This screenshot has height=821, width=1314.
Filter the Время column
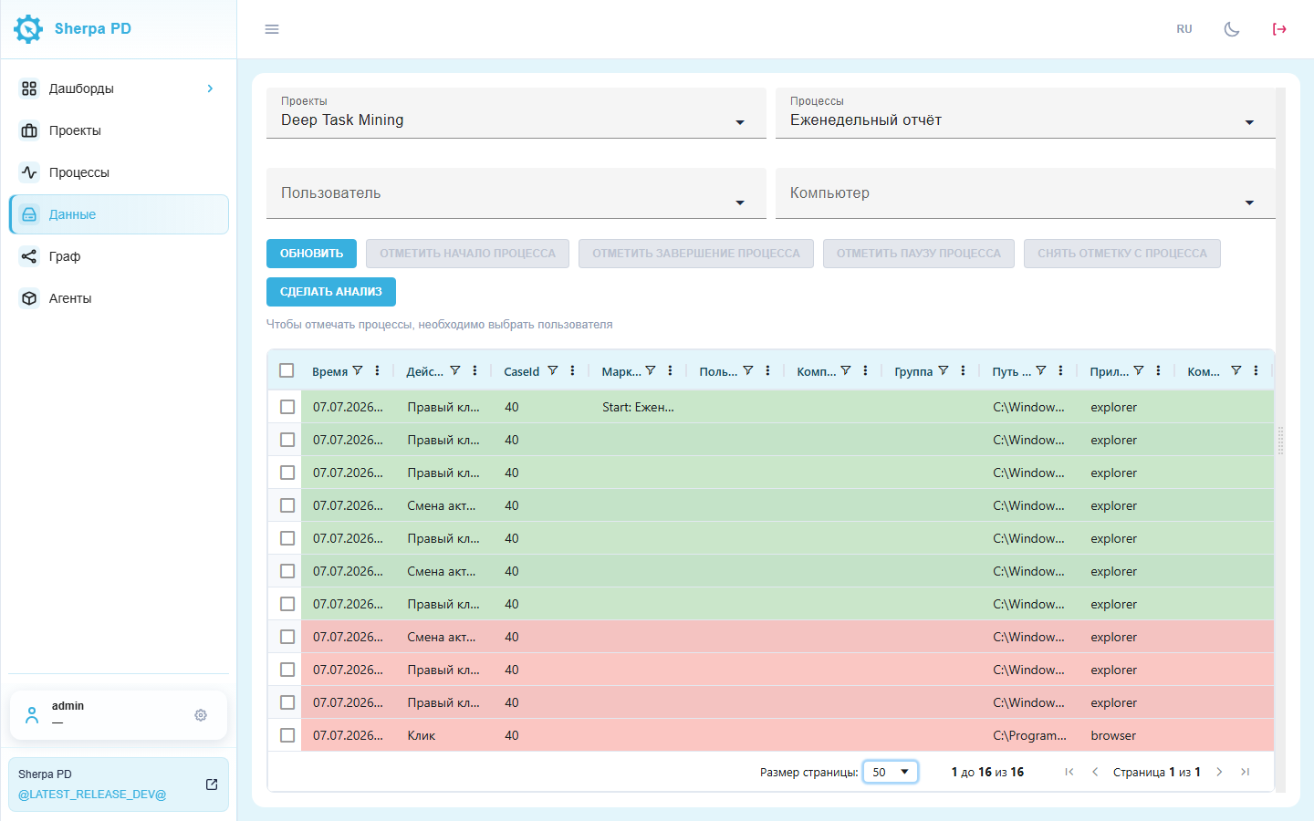[358, 370]
